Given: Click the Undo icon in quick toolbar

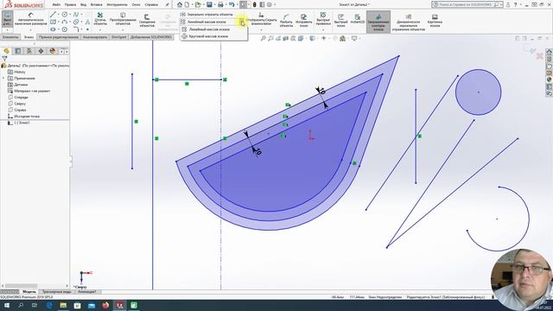Looking at the screenshot, I should tap(232, 5).
